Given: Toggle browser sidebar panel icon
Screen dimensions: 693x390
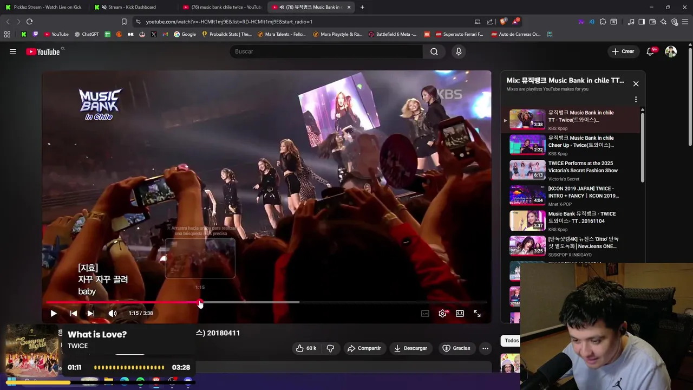Looking at the screenshot, I should click(642, 22).
